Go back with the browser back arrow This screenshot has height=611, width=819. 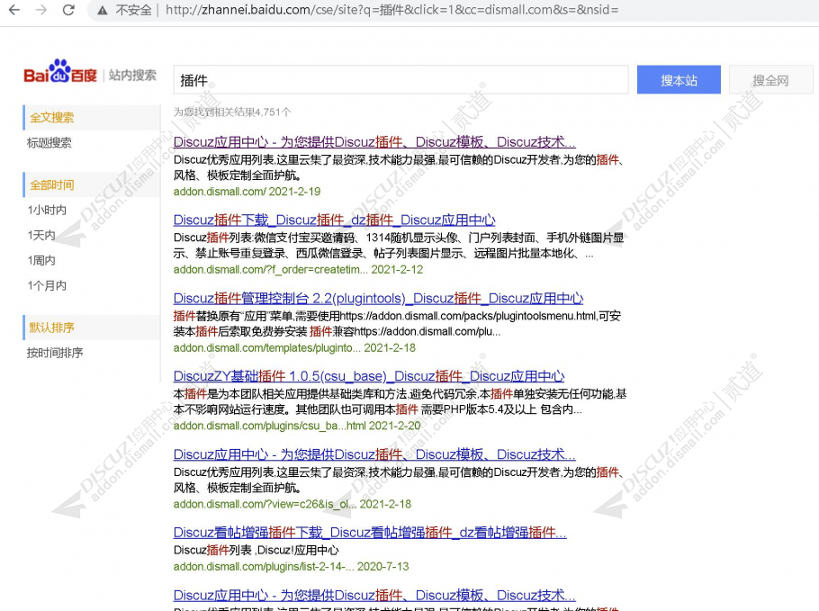(14, 10)
